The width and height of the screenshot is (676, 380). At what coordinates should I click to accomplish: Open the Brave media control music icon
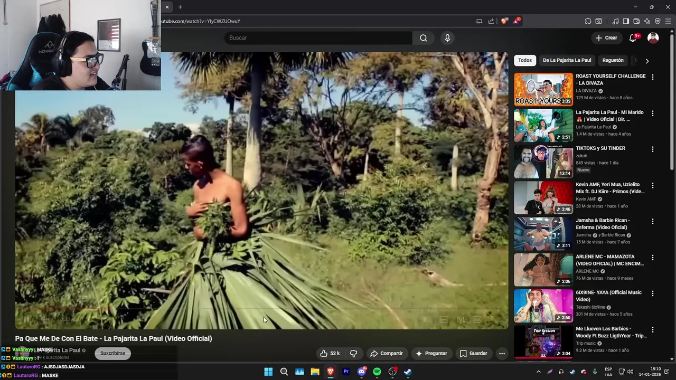click(x=615, y=21)
